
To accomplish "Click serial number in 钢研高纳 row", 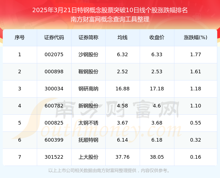I will click(x=20, y=89).
